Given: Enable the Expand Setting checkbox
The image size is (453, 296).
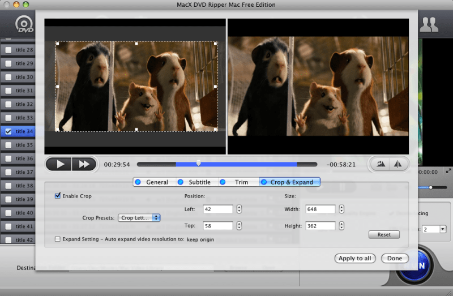Looking at the screenshot, I should 58,239.
